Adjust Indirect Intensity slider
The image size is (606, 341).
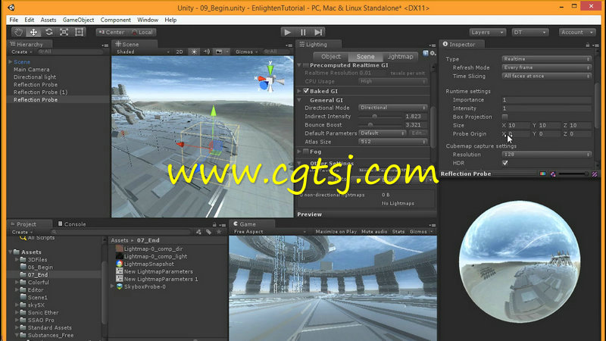(x=380, y=117)
